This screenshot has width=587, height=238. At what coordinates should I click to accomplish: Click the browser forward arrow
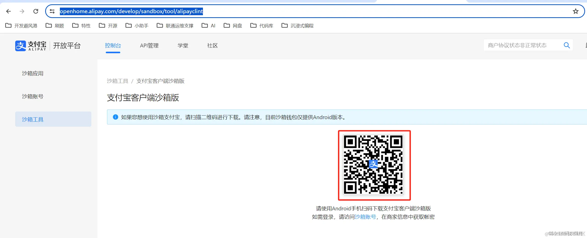click(22, 11)
